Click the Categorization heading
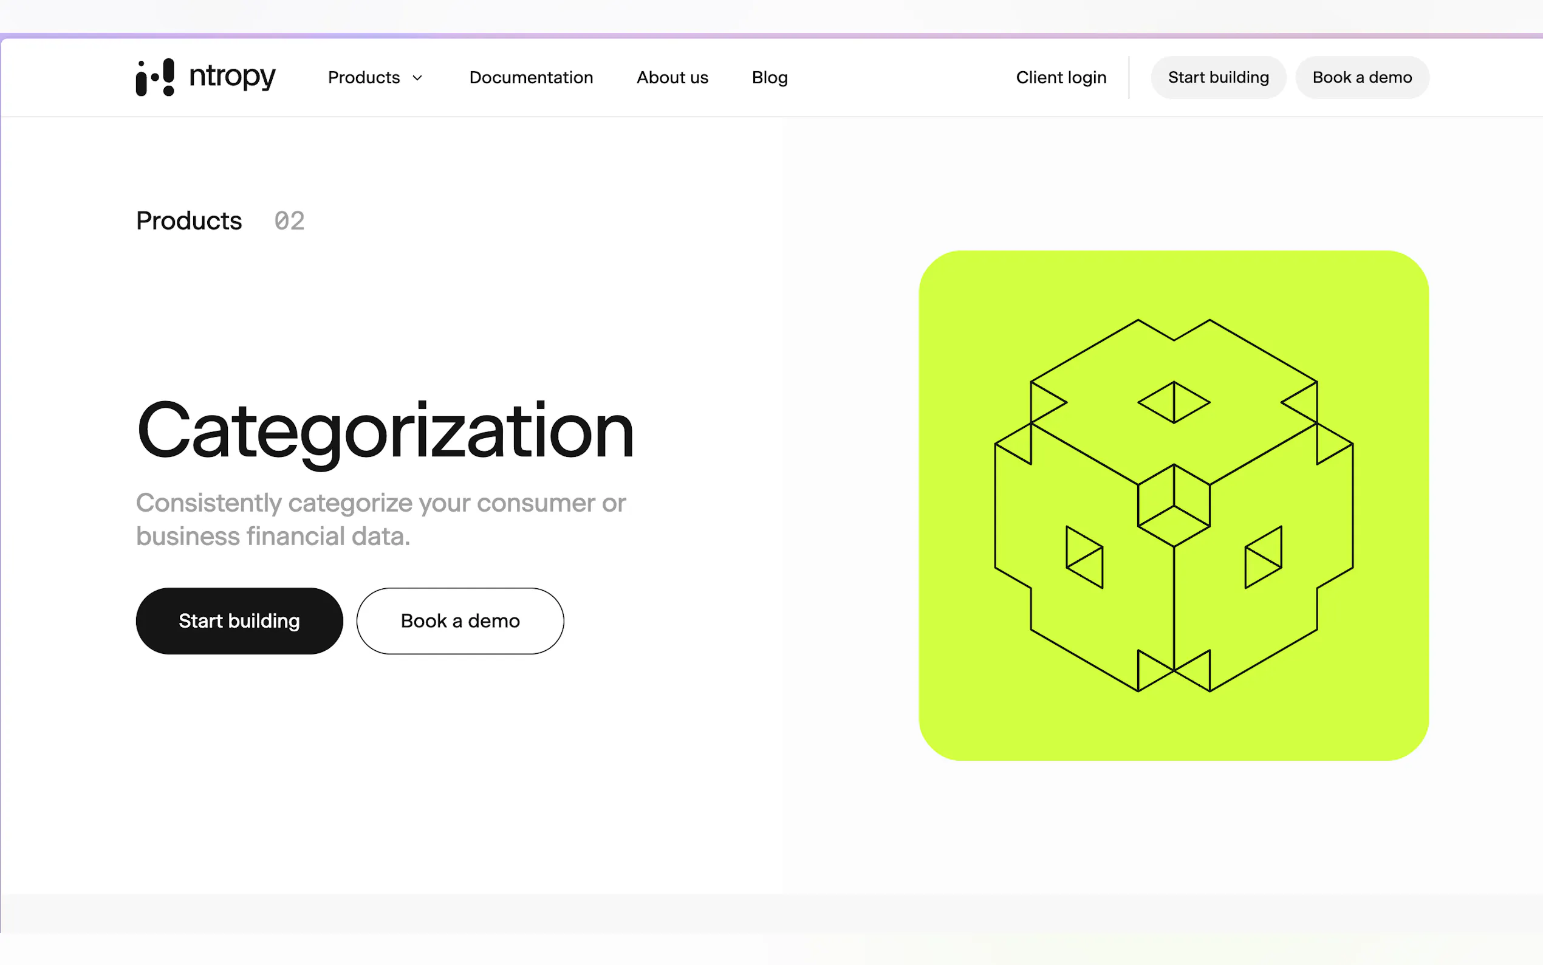The height and width of the screenshot is (965, 1543). pyautogui.click(x=385, y=431)
